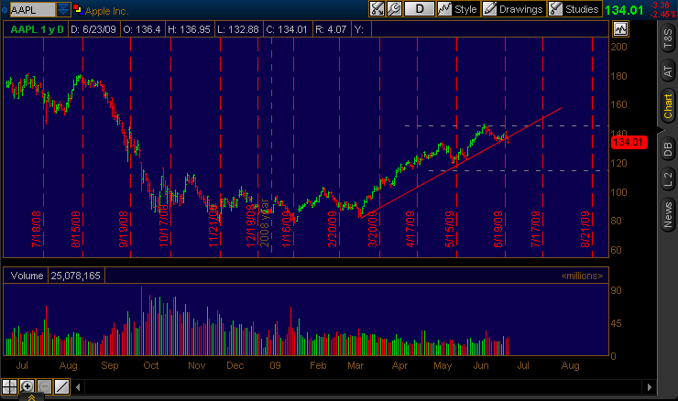Viewport: 678px width, 401px height.
Task: Click the Mar month axis label
Action: click(355, 365)
